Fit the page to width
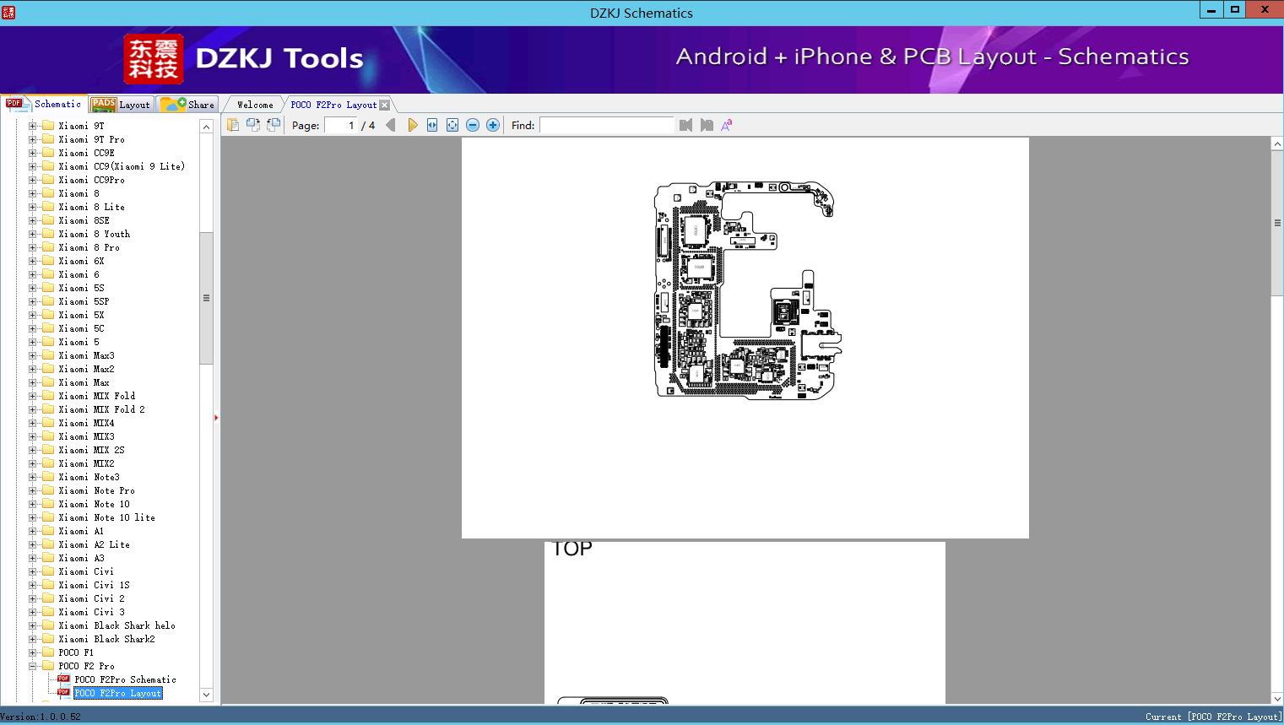The image size is (1284, 725). 432,125
